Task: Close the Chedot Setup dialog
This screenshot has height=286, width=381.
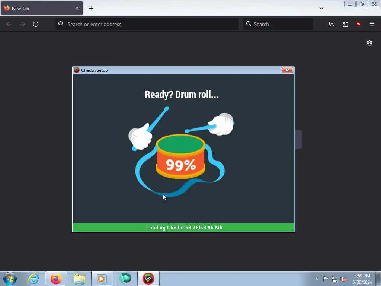Action: tap(287, 70)
